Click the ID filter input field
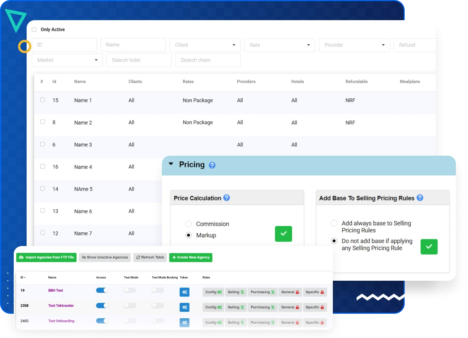Viewport: 468px width, 338px height. pos(65,45)
